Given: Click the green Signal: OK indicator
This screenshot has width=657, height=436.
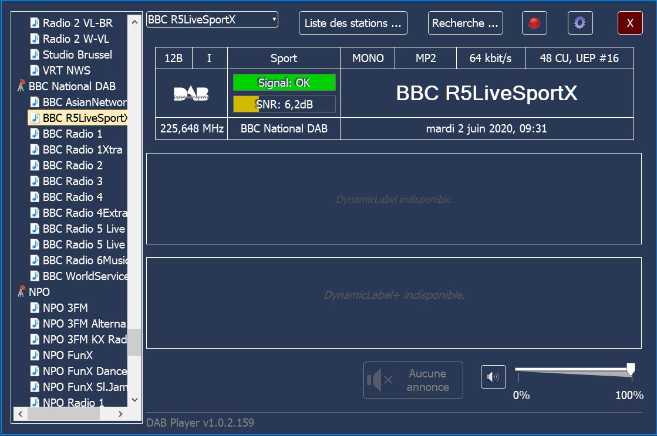Looking at the screenshot, I should [284, 83].
